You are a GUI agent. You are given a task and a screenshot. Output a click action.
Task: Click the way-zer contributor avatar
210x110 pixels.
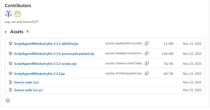pyautogui.click(x=8, y=14)
